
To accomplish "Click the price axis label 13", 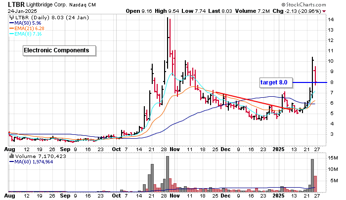I will (331, 30).
